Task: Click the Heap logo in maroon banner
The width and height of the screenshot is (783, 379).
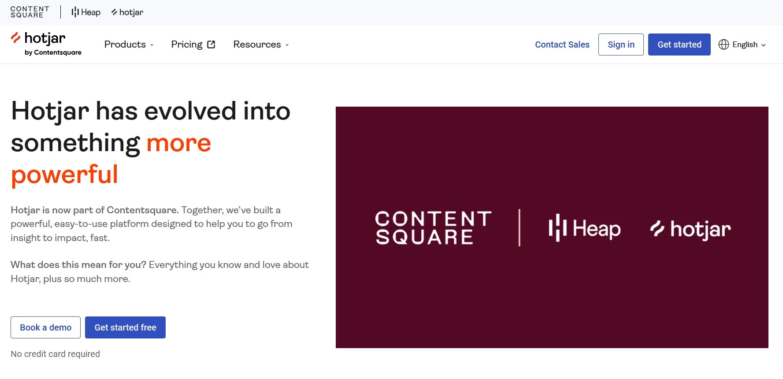Action: [x=585, y=228]
